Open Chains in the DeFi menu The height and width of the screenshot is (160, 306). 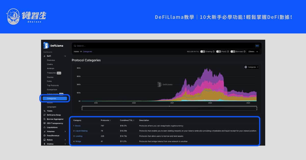pyautogui.click(x=50, y=64)
